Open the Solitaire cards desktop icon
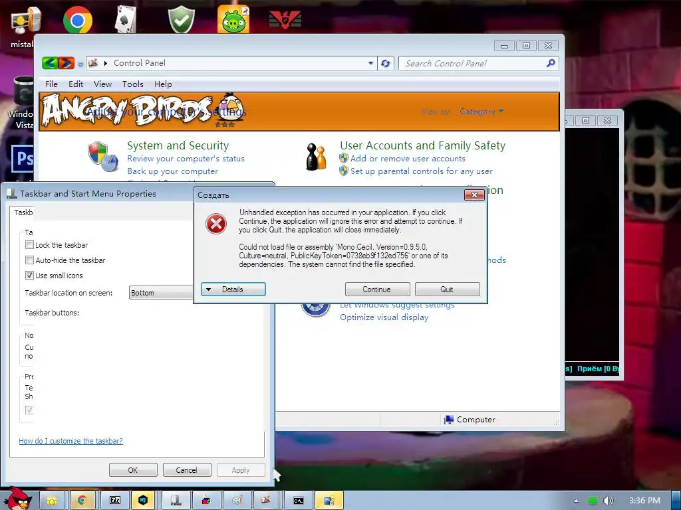 point(126,19)
